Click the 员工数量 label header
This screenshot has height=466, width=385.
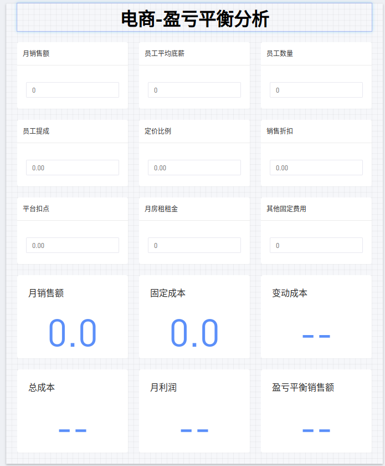(280, 53)
